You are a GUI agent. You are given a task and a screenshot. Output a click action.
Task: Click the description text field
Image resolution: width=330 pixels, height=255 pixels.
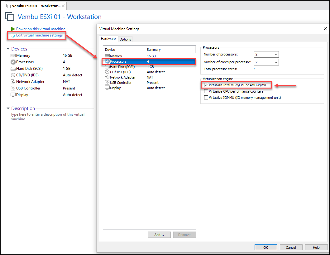tap(48, 117)
